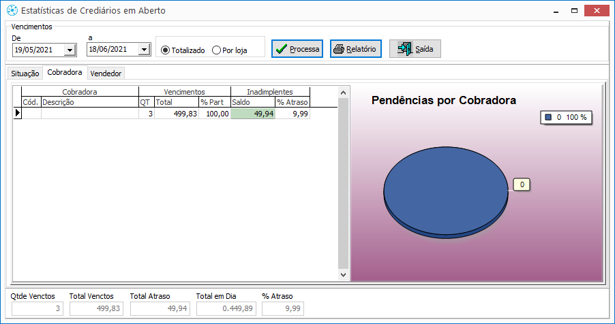The width and height of the screenshot is (615, 324).
Task: Click the chart legend text 0 100 %
Action: [x=572, y=117]
